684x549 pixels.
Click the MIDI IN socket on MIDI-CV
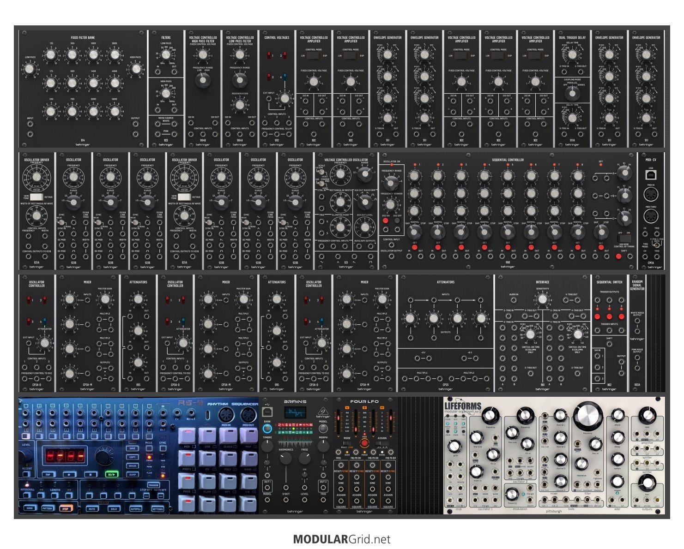click(650, 194)
